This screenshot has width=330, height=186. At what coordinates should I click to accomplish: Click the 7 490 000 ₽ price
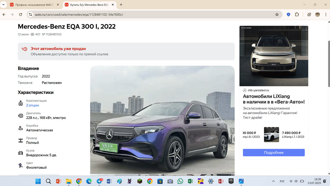pyautogui.click(x=291, y=133)
